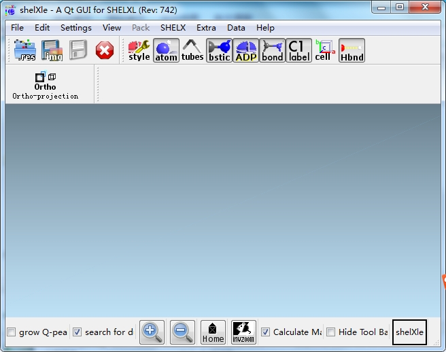This screenshot has height=352, width=446.
Task: Open the Extra menu
Action: click(x=206, y=28)
